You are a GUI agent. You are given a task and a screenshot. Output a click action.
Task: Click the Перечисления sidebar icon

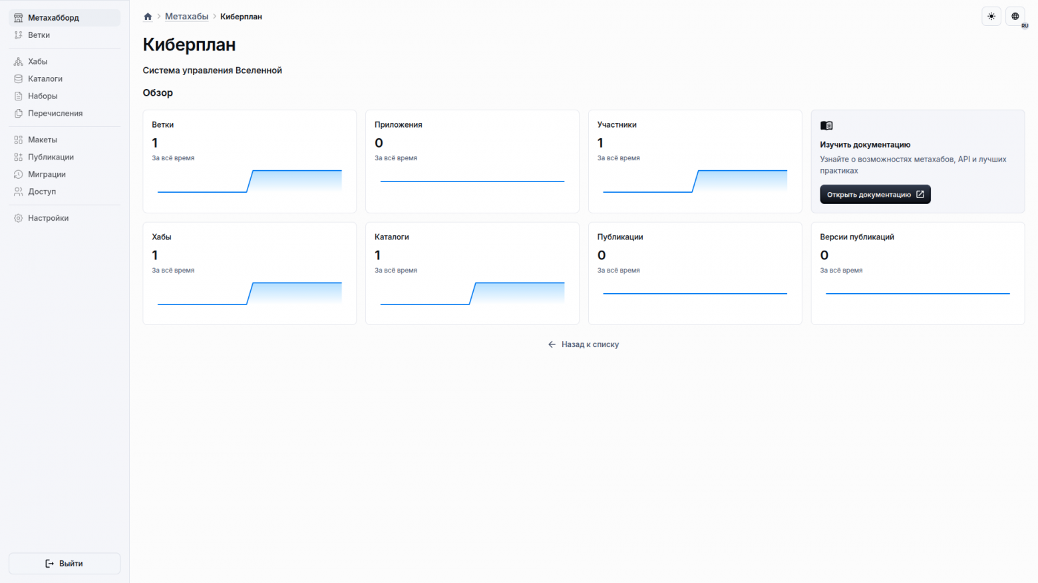pyautogui.click(x=19, y=114)
